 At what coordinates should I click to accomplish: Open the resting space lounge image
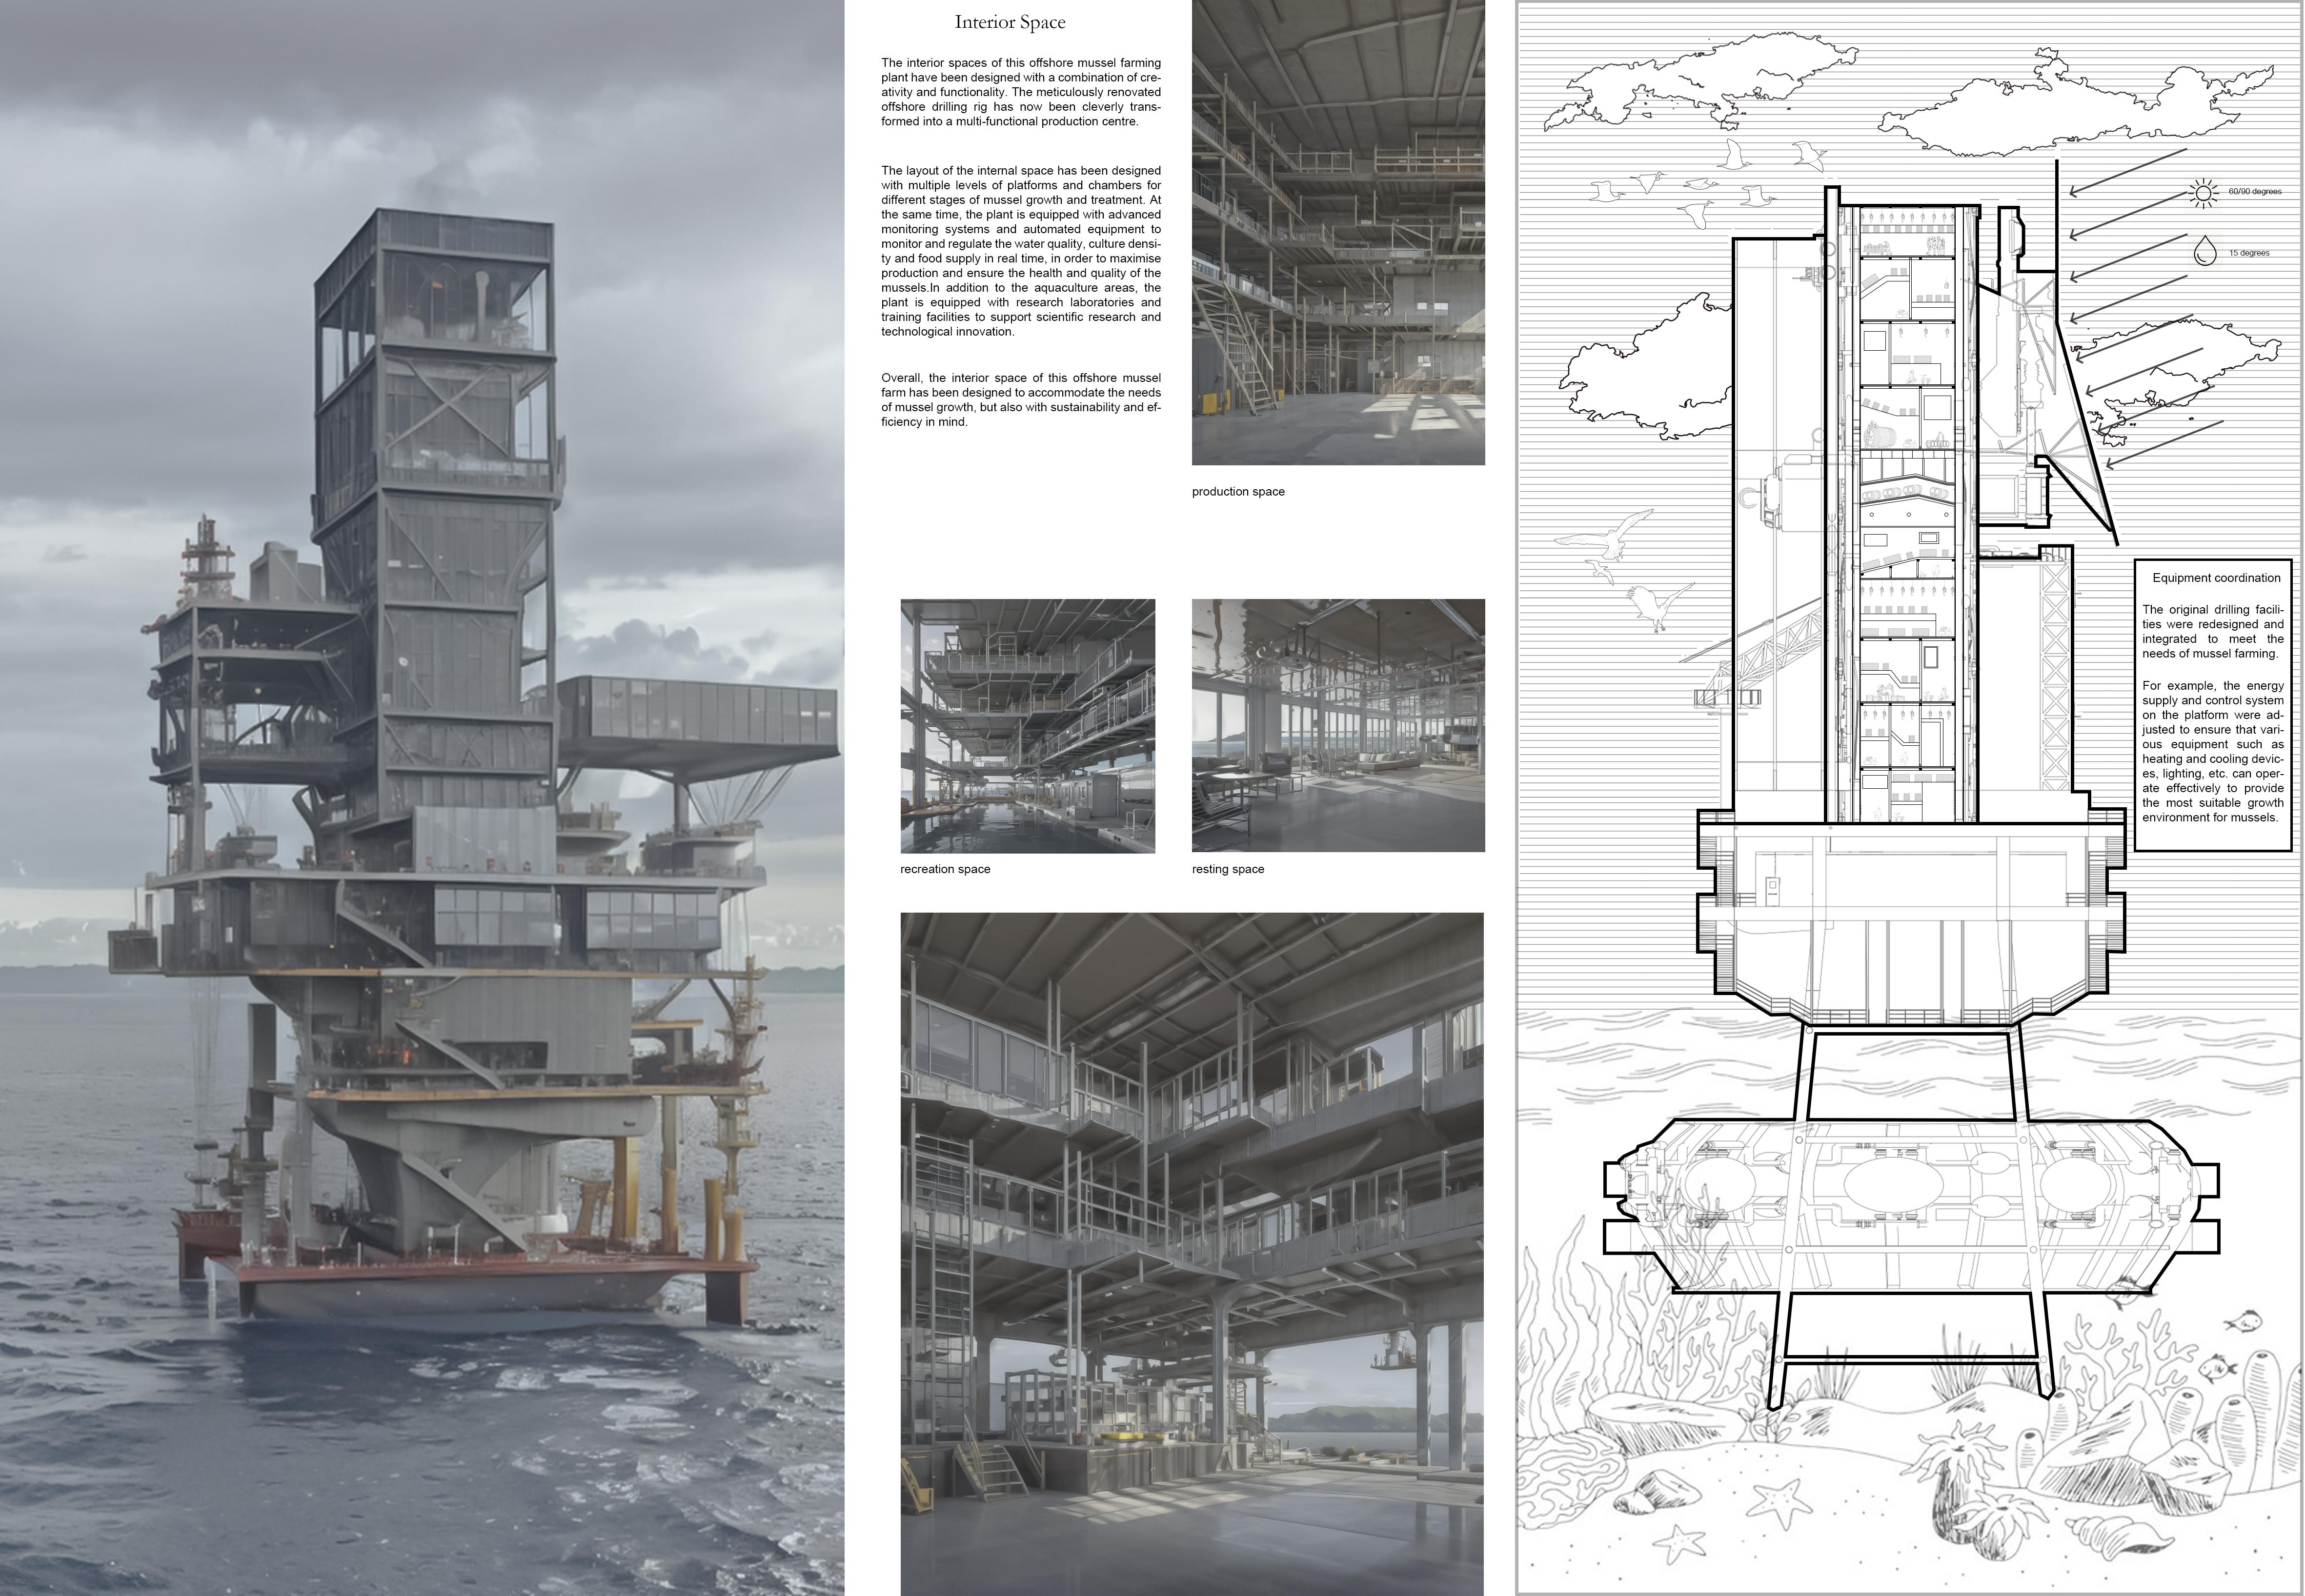pos(1337,726)
